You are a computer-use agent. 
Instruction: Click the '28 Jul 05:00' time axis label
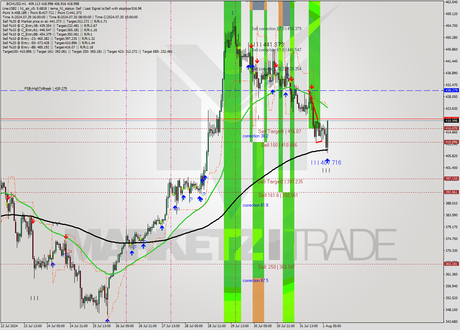194,326
